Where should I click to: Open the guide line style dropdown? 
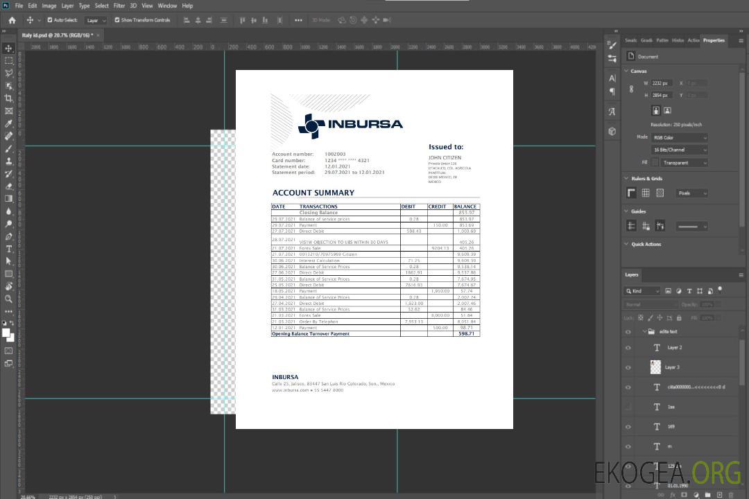[x=691, y=227]
